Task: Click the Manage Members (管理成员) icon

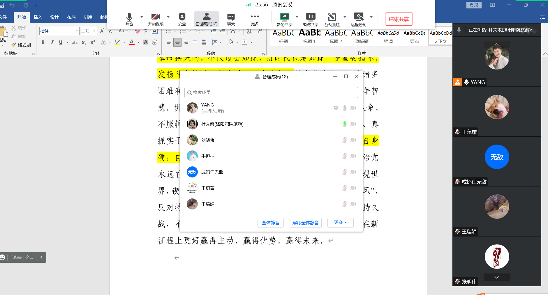Action: tap(206, 17)
